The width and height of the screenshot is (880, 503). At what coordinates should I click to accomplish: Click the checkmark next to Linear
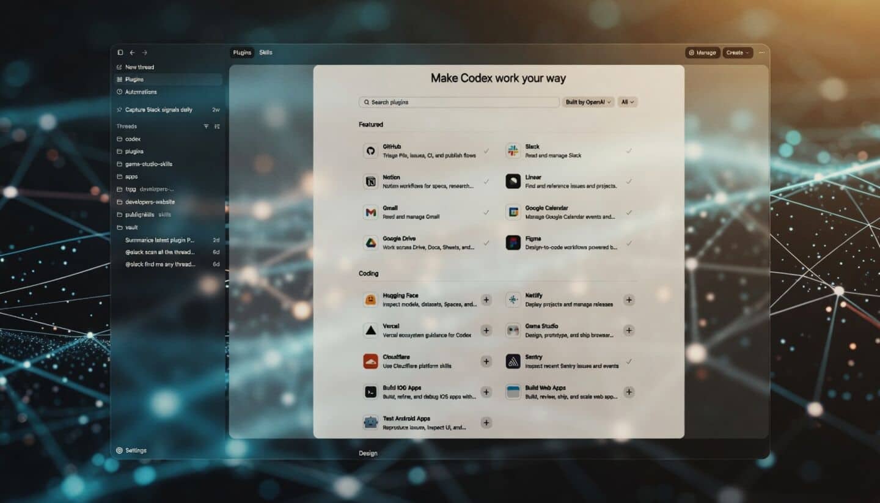(629, 182)
